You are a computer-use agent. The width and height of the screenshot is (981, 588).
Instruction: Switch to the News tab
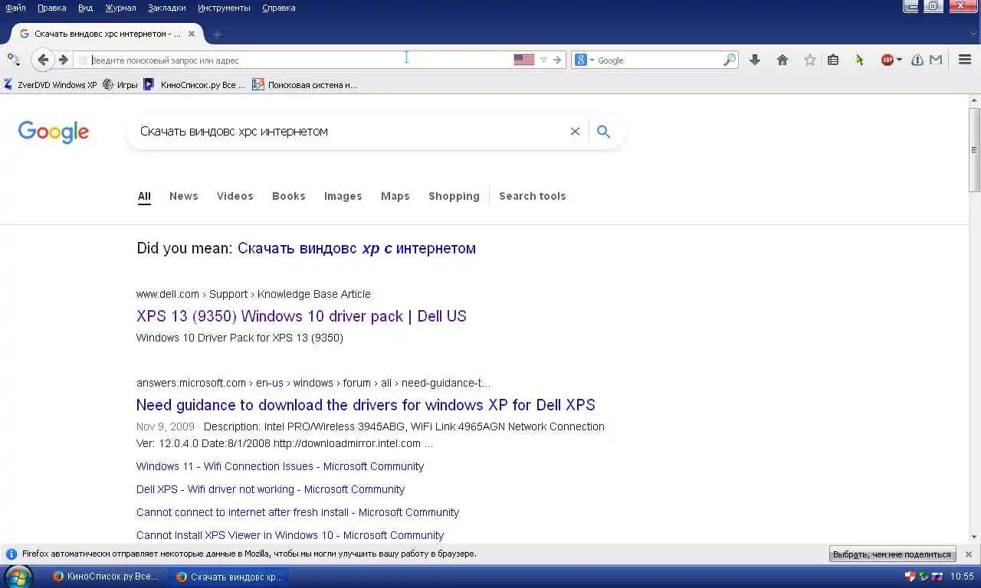coord(184,196)
